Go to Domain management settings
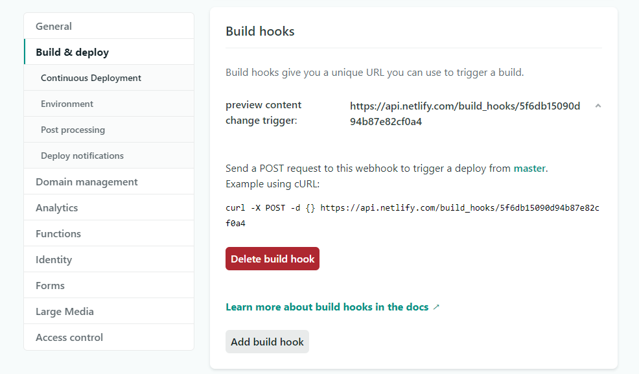639x374 pixels. coord(87,181)
